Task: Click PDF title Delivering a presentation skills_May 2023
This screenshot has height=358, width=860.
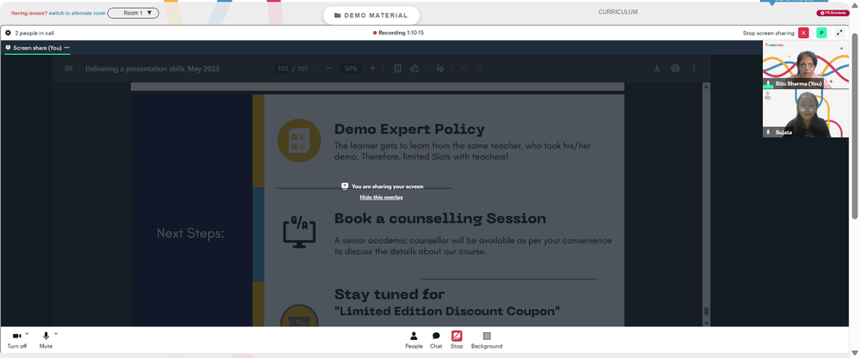Action: [x=153, y=69]
